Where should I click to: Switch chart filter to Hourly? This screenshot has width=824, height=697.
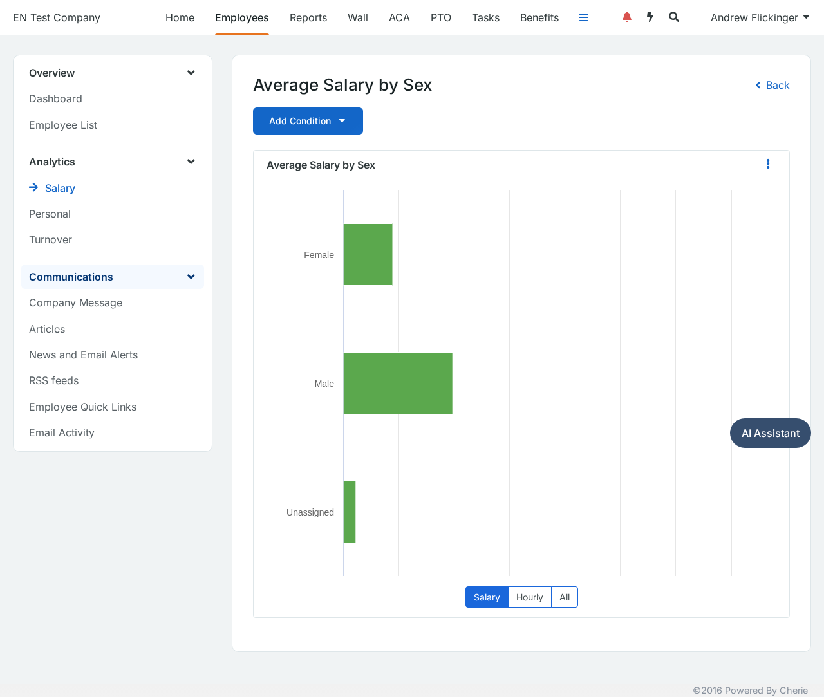[529, 597]
